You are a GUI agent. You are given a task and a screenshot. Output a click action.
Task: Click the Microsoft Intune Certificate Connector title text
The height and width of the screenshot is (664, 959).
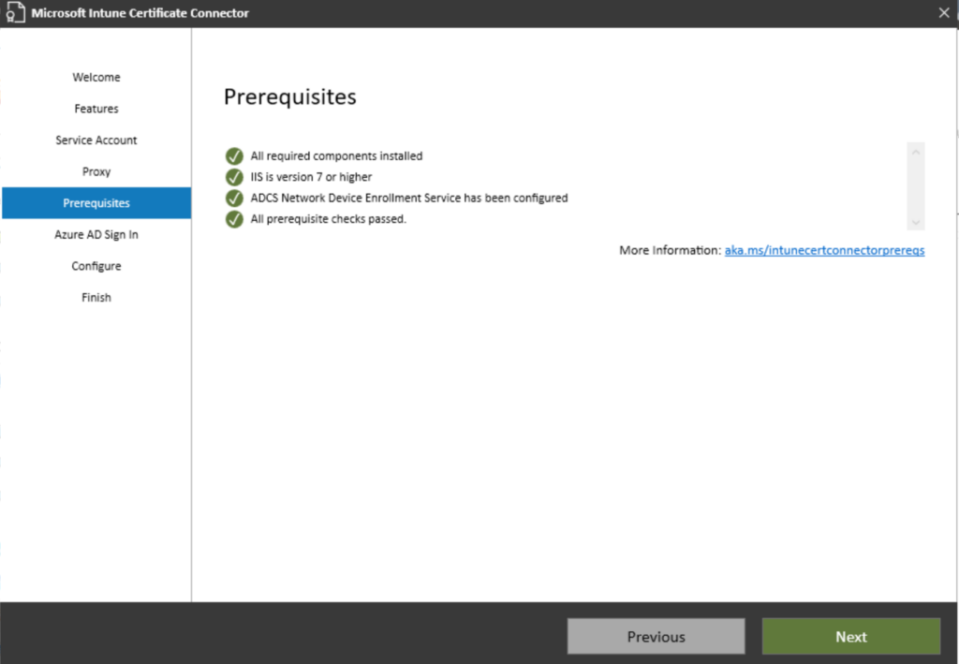coord(140,13)
